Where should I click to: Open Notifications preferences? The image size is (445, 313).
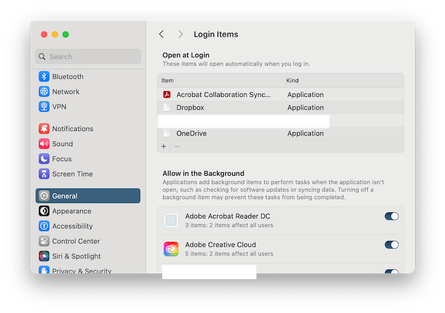coord(88,128)
